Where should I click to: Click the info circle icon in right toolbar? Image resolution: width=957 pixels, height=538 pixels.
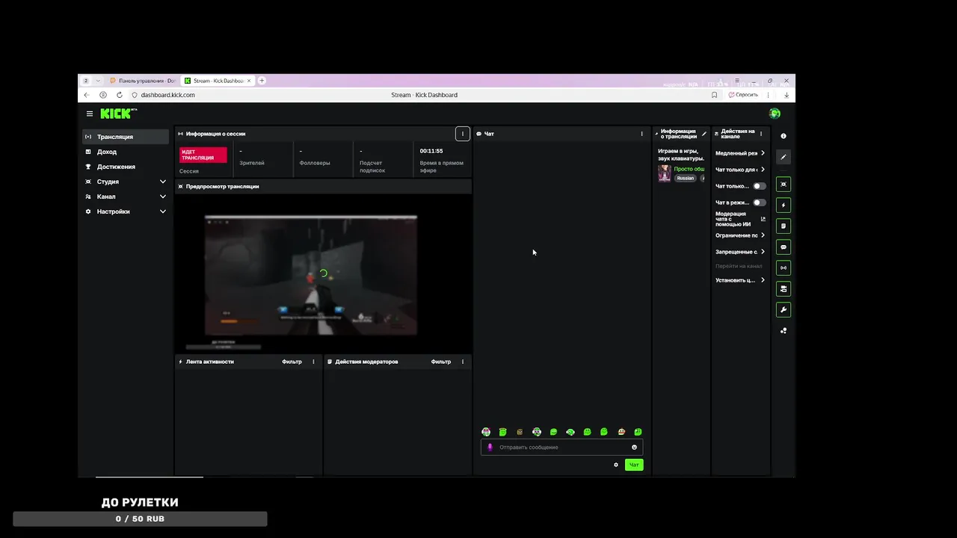(784, 136)
